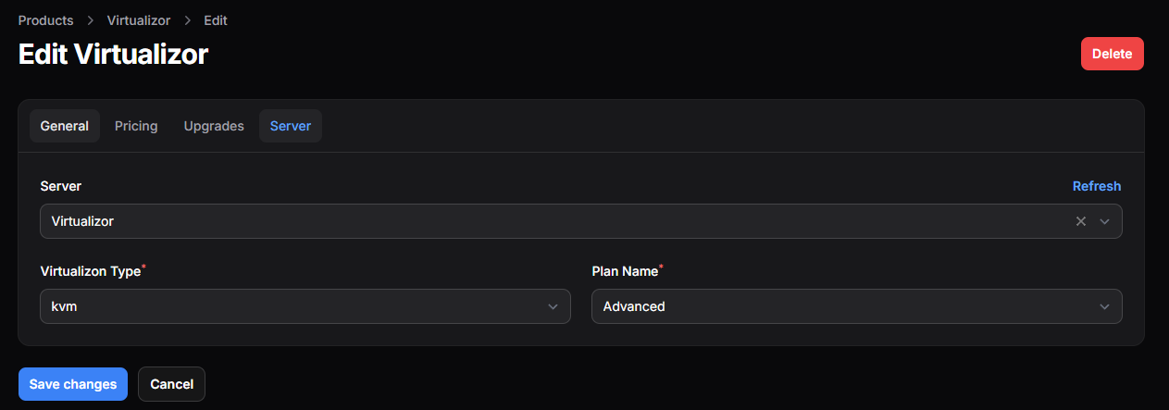Go to the Upgrades tab
The width and height of the screenshot is (1169, 410).
pyautogui.click(x=214, y=126)
